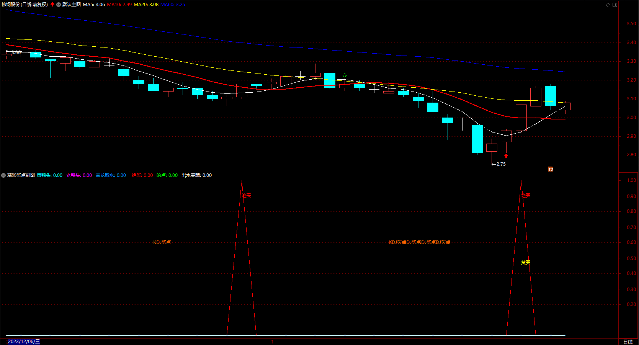This screenshot has height=345, width=639.
Task: Click the orange 预 forecast marker
Action: 551,169
